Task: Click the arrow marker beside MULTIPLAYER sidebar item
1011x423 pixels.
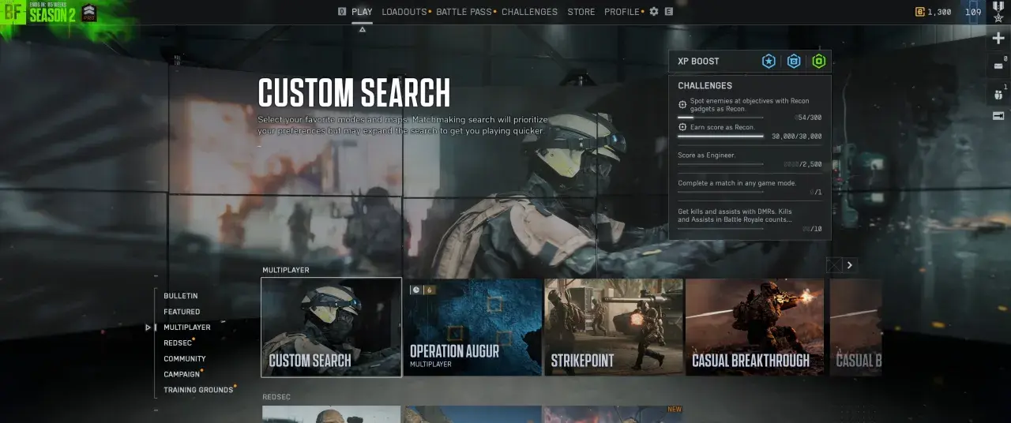Action: (148, 328)
